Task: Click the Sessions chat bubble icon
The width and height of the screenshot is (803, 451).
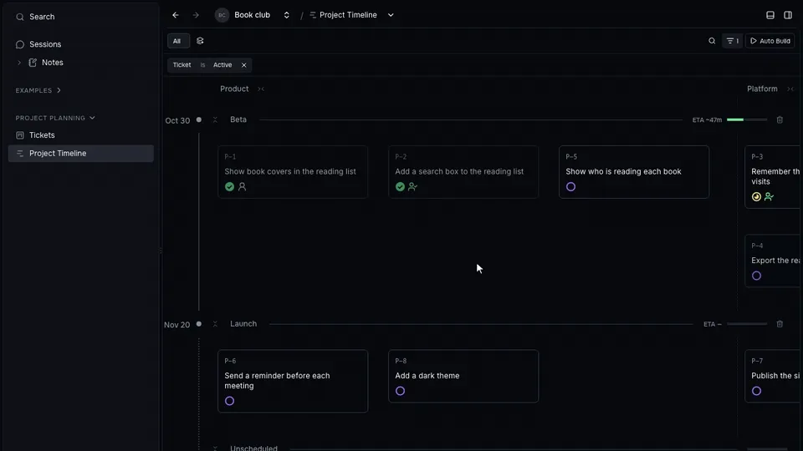Action: [20, 44]
